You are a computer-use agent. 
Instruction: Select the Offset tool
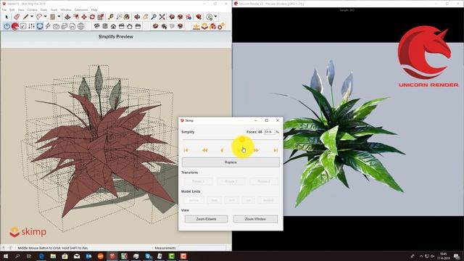click(76, 17)
